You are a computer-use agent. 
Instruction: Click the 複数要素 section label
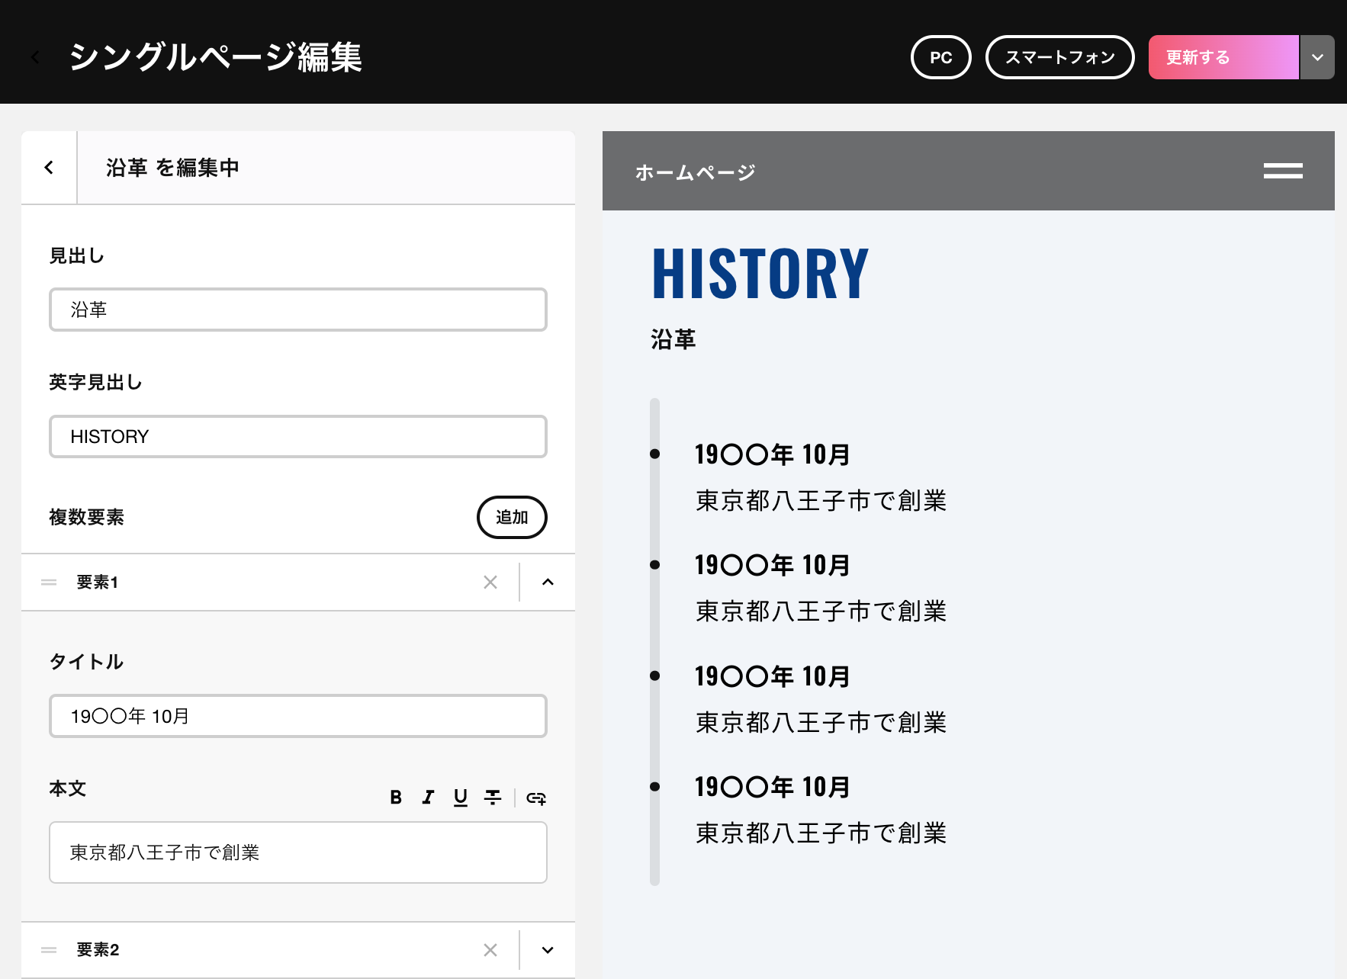pyautogui.click(x=86, y=517)
